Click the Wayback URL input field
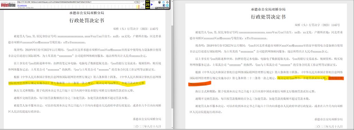Viewport: 354px width, 130px height. coord(76,2)
